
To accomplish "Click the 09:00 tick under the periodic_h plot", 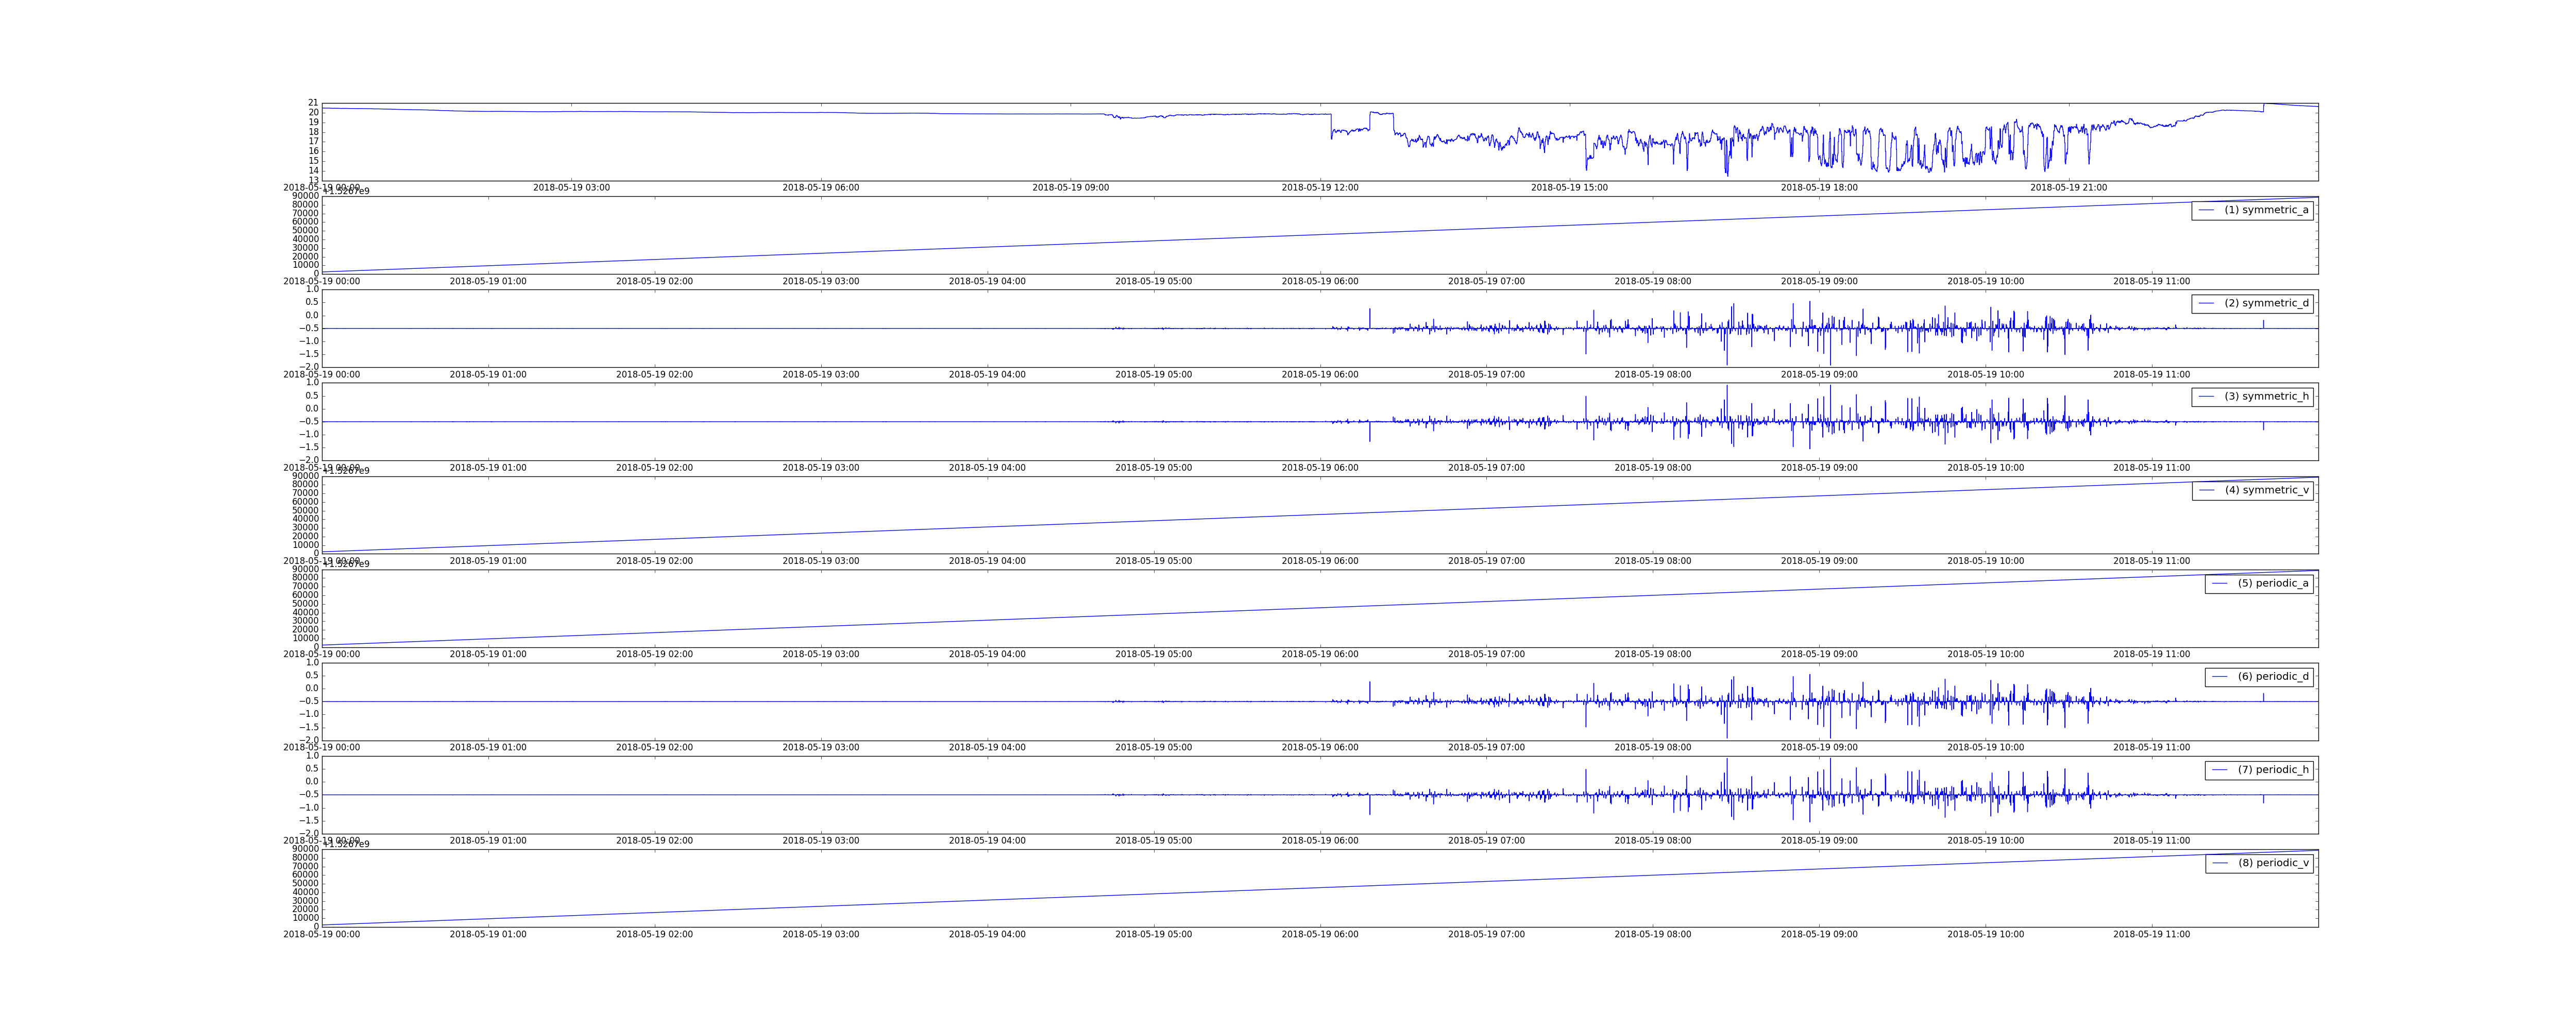I will [1819, 841].
